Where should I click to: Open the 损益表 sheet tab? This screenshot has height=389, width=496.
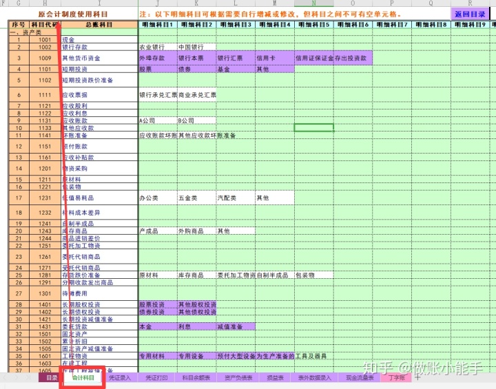pyautogui.click(x=275, y=377)
